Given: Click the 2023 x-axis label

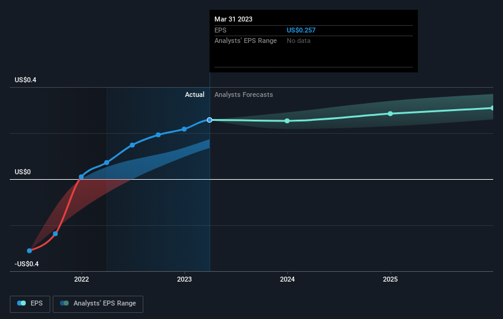Looking at the screenshot, I should 184,279.
